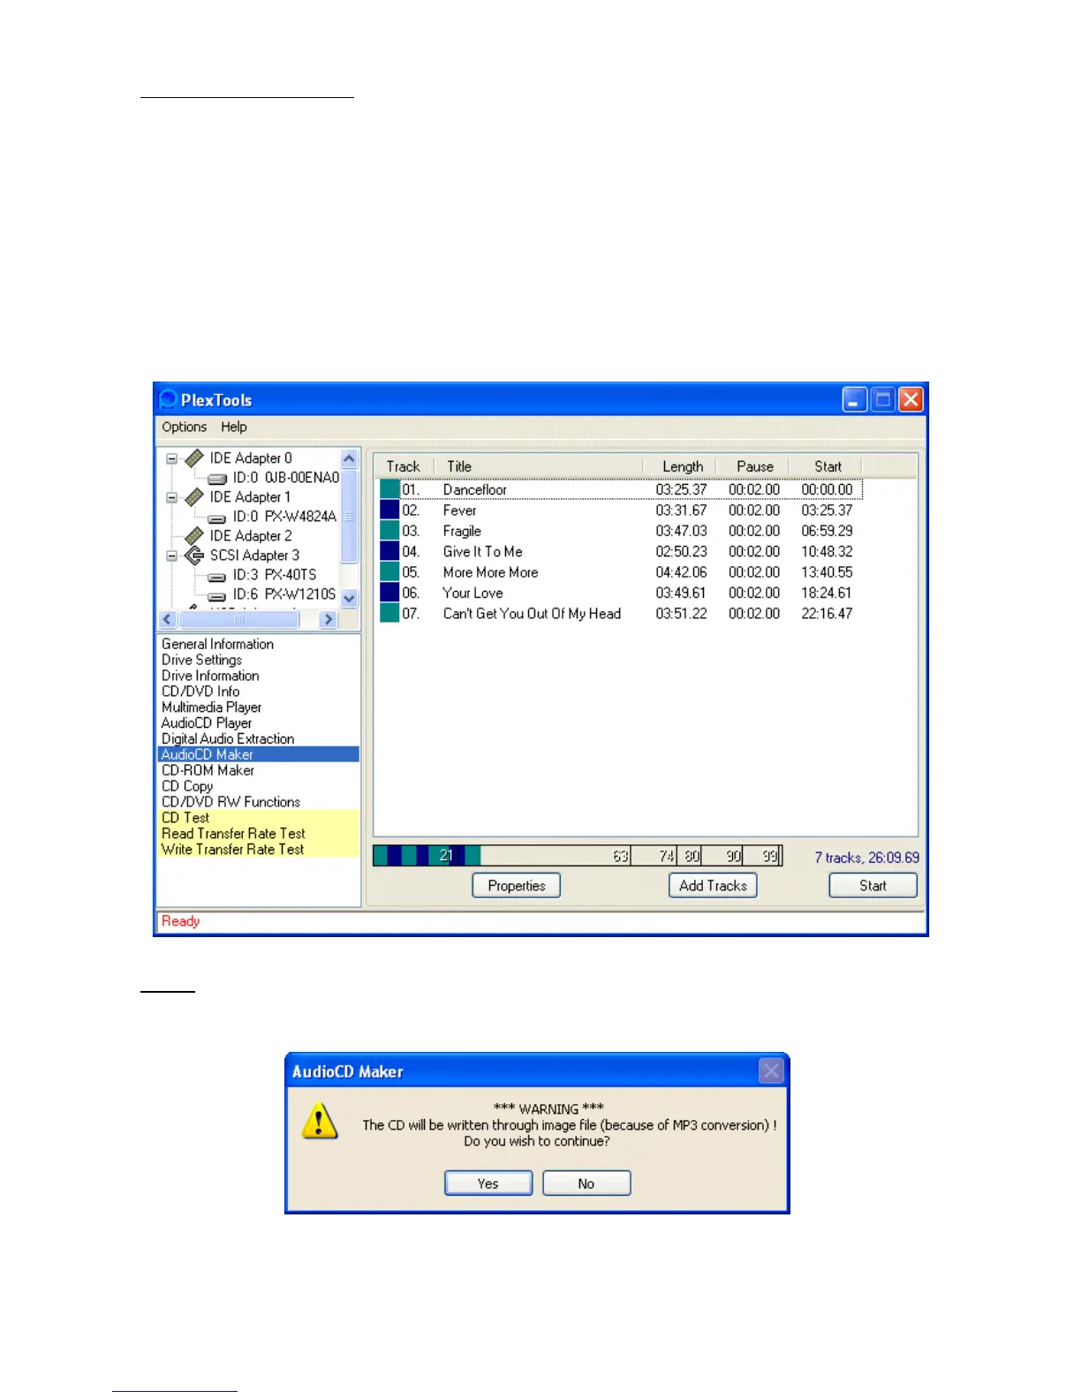The height and width of the screenshot is (1399, 1081).
Task: Select track title Fever
Action: 459,510
